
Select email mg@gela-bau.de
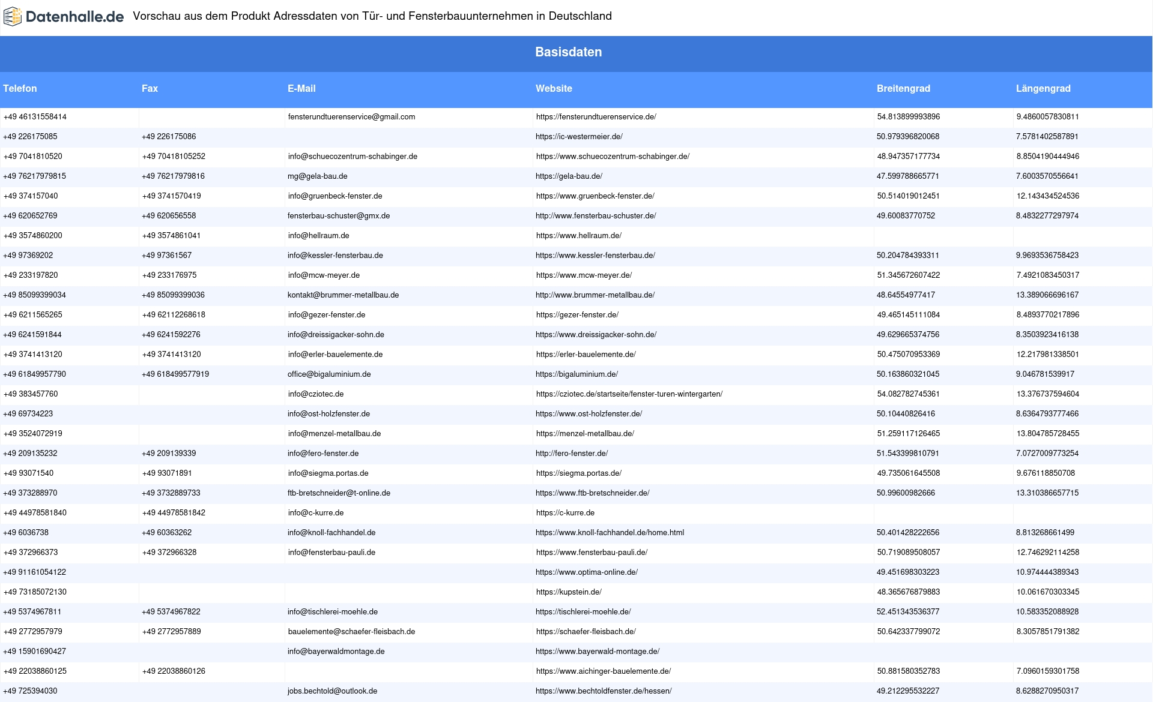tap(317, 176)
